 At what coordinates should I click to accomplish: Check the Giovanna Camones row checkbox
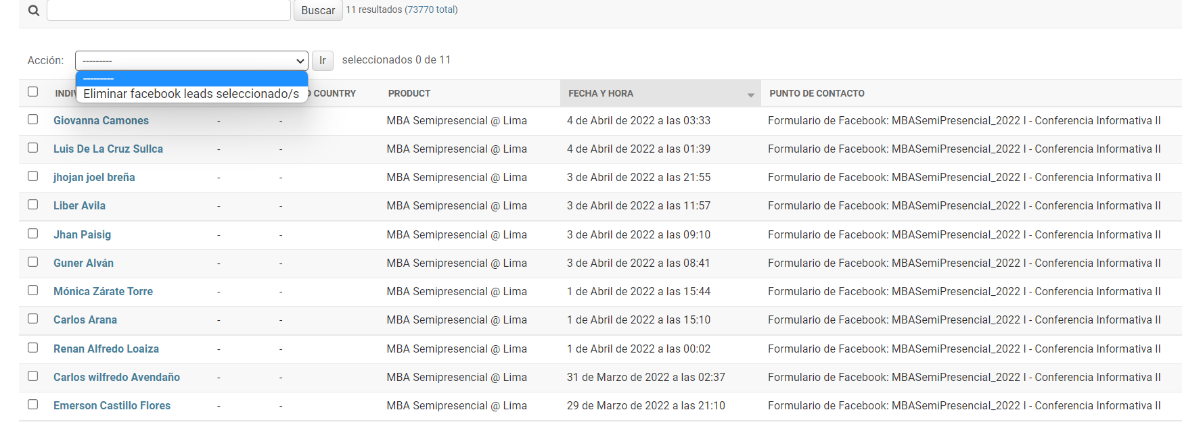(32, 119)
